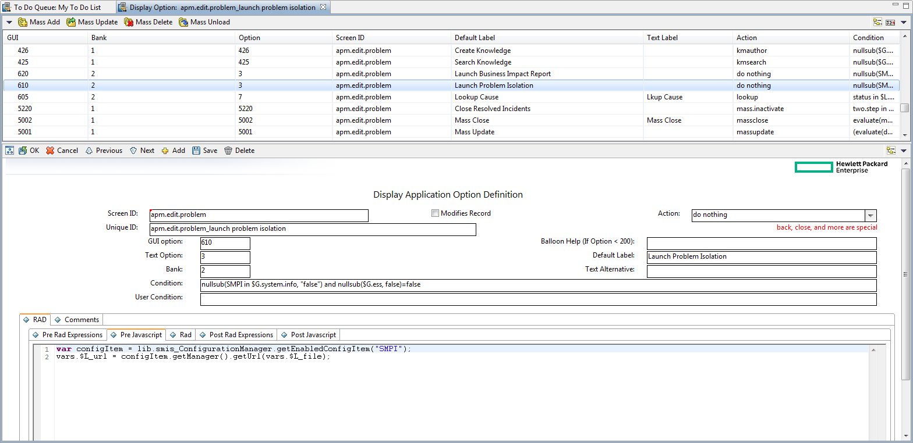Click the record list vertical scrollbar

tap(904, 108)
